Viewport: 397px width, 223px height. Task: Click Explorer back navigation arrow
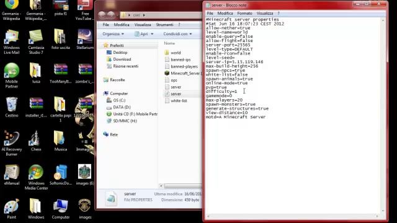(102, 15)
